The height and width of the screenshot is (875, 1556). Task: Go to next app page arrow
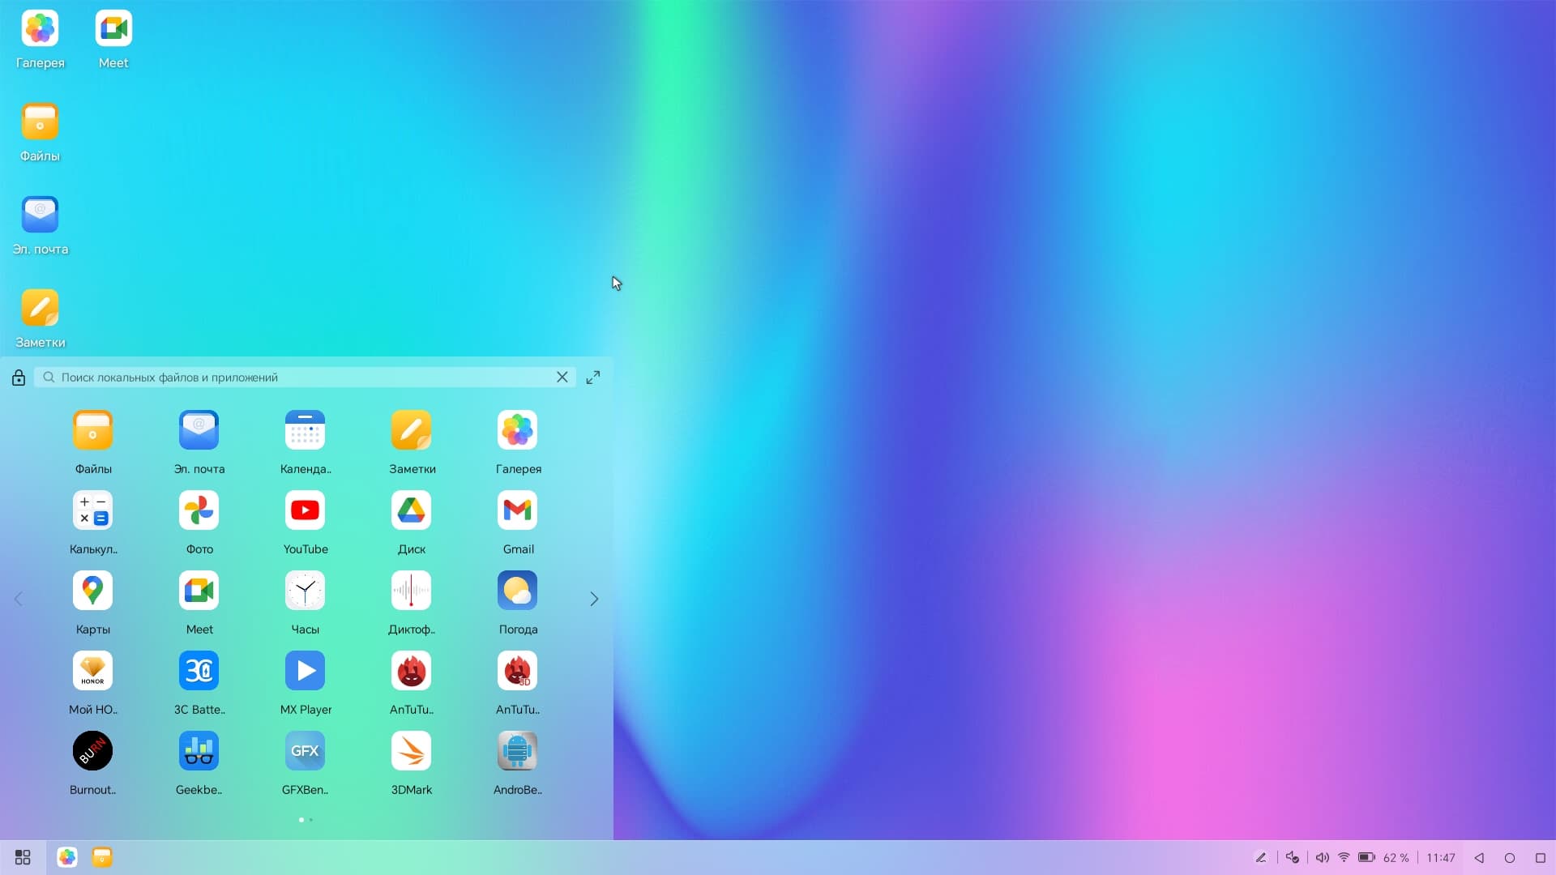pos(594,599)
